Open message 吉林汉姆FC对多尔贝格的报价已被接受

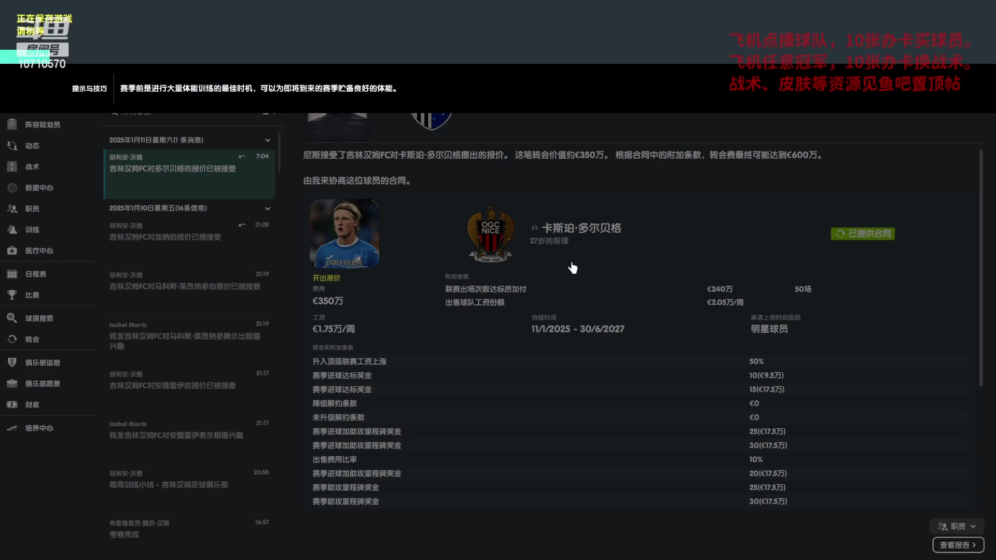click(189, 174)
